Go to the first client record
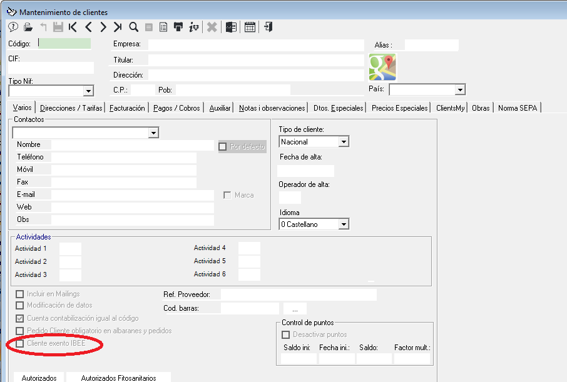Screen dimensions: 567x382 pyautogui.click(x=73, y=27)
